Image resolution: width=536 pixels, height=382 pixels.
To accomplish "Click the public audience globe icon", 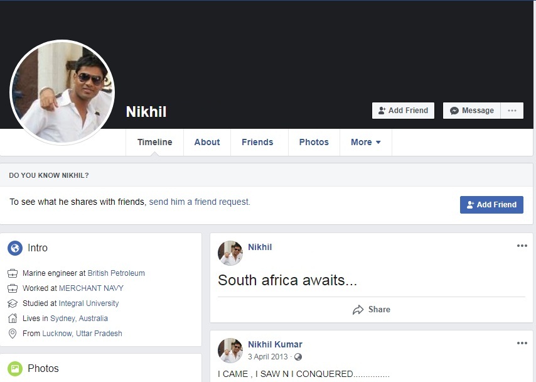I will [298, 357].
